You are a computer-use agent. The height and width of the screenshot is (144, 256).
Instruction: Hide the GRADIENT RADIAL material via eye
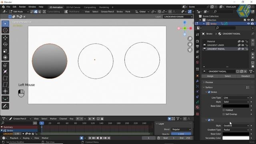tap(243, 49)
